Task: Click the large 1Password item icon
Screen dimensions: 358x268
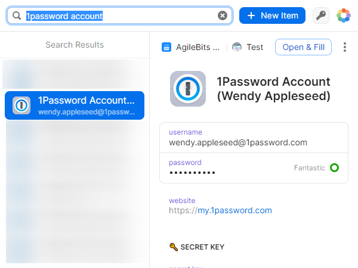Action: click(188, 89)
